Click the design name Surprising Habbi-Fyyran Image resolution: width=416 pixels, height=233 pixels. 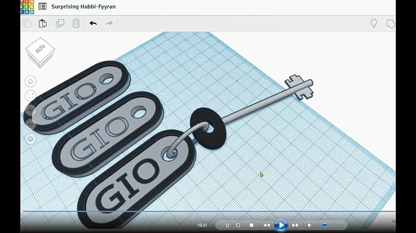83,6
